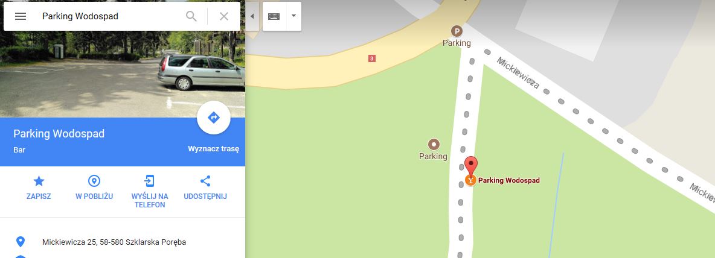Collapse the side panel arrow
The width and height of the screenshot is (715, 258).
click(252, 16)
